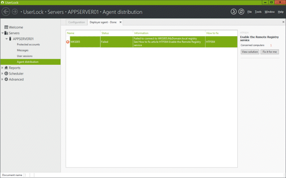The width and height of the screenshot is (286, 178).
Task: Click UserLock in the header breadcrumb
Action: [34, 12]
